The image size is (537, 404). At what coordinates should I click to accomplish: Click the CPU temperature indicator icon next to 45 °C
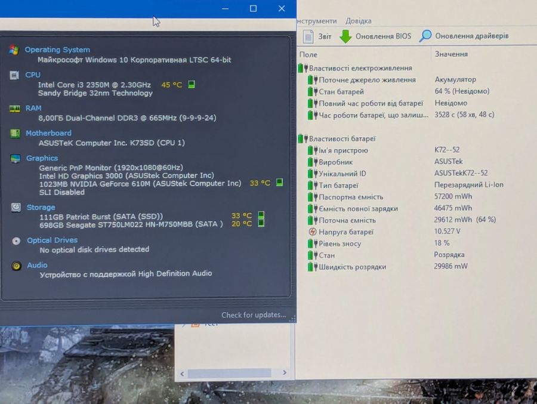coord(192,84)
